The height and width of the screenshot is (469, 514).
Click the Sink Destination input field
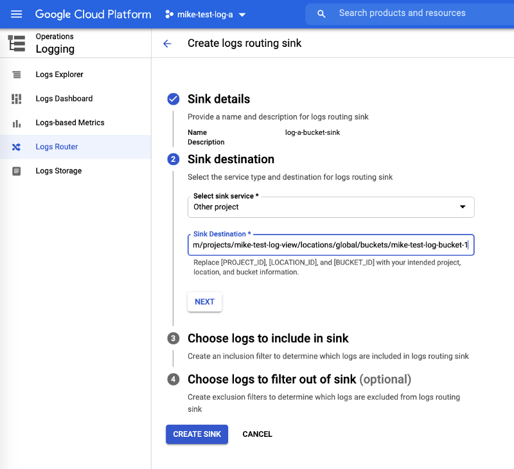pyautogui.click(x=331, y=245)
